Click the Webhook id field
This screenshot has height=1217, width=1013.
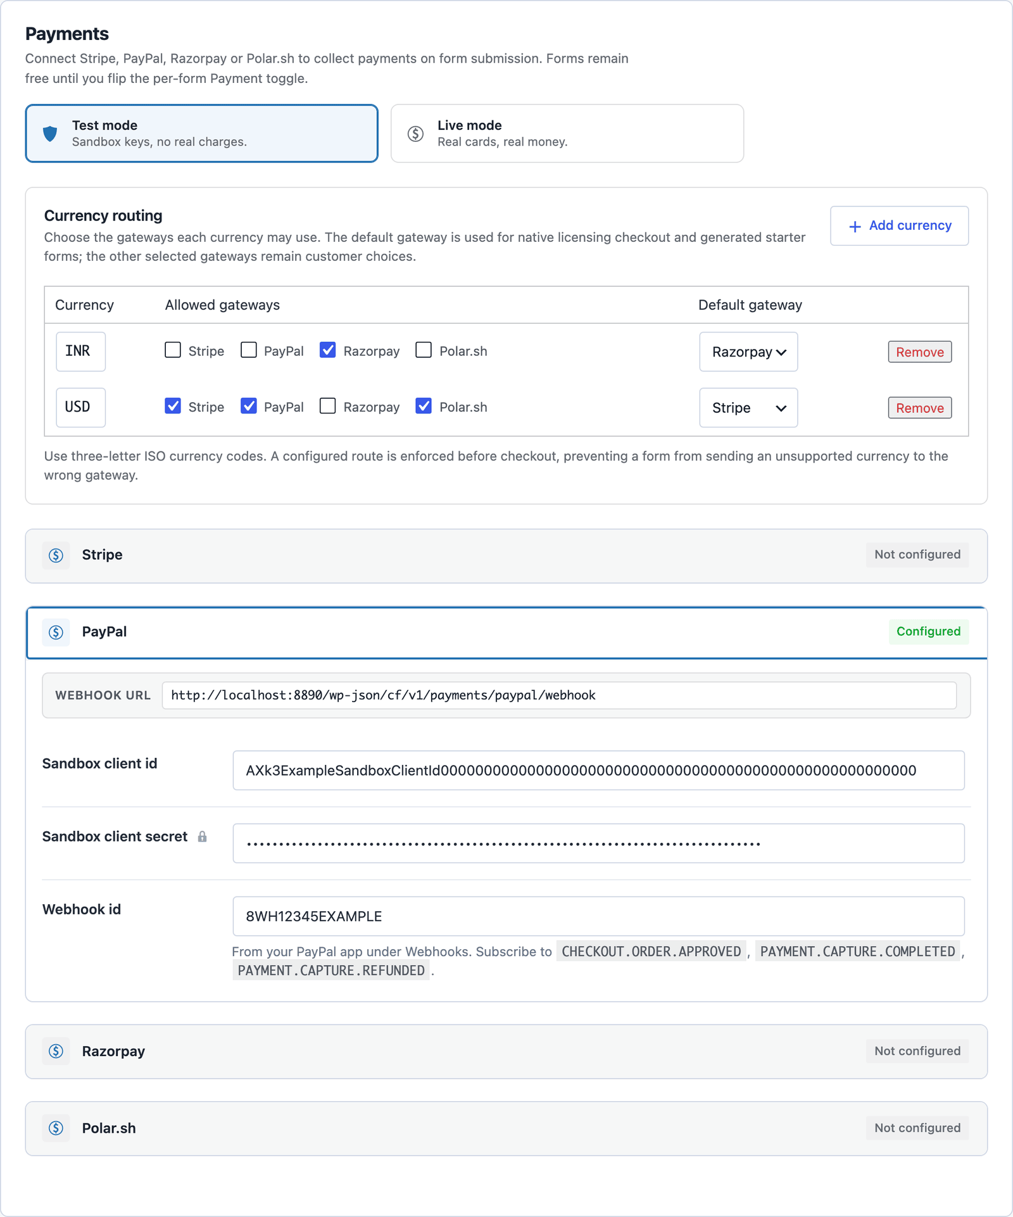click(599, 916)
